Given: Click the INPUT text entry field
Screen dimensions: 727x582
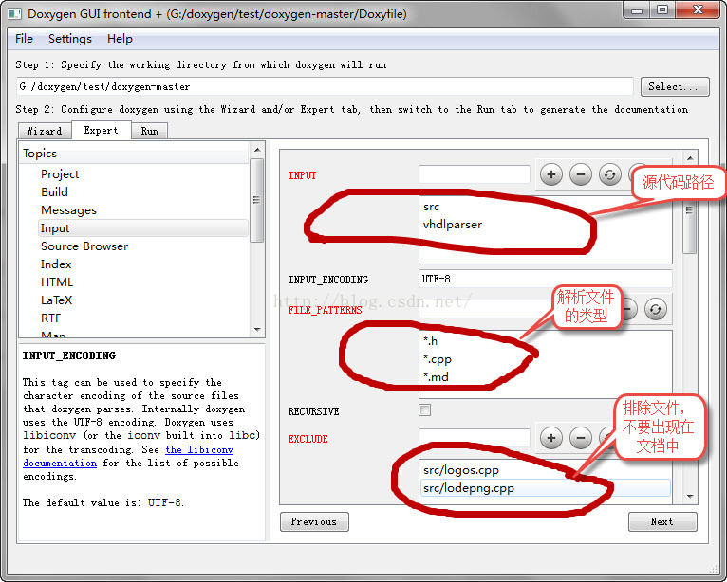Looking at the screenshot, I should click(x=475, y=174).
